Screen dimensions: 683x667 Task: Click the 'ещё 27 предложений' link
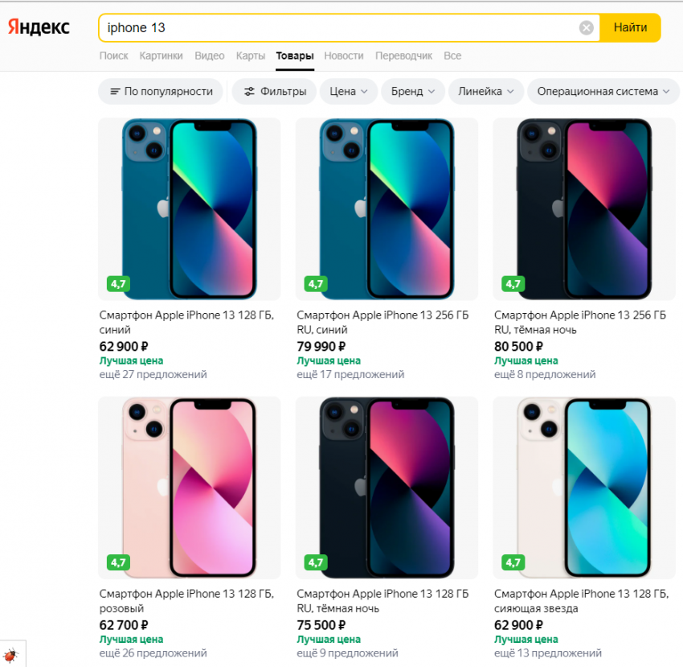(153, 374)
